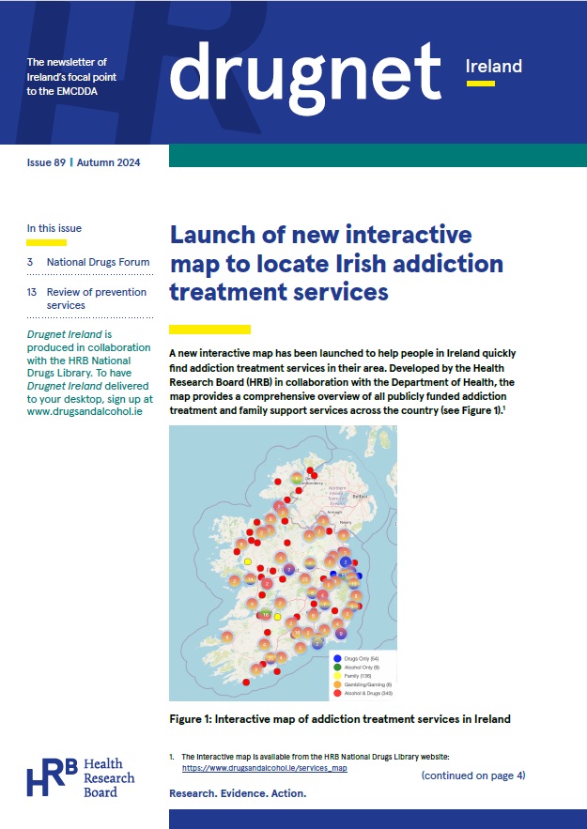Screen dimensions: 587x829
Task: Click the red Alcohol & Drugs legend dot
Action: tap(337, 693)
